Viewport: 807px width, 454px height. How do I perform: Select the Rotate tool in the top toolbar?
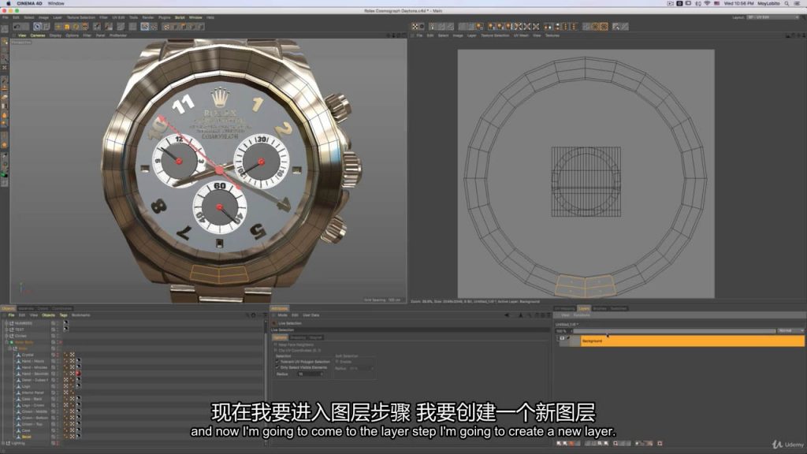point(76,27)
